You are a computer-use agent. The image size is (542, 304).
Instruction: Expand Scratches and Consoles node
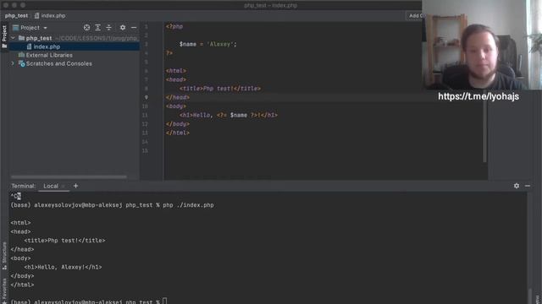13,64
